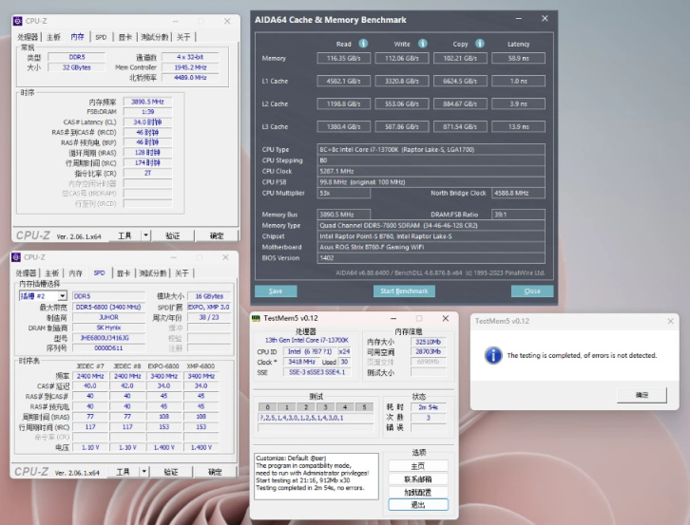Image resolution: width=690 pixels, height=525 pixels.
Task: Confirm the TestMem5 completion dialog with 确定
Action: 642,395
